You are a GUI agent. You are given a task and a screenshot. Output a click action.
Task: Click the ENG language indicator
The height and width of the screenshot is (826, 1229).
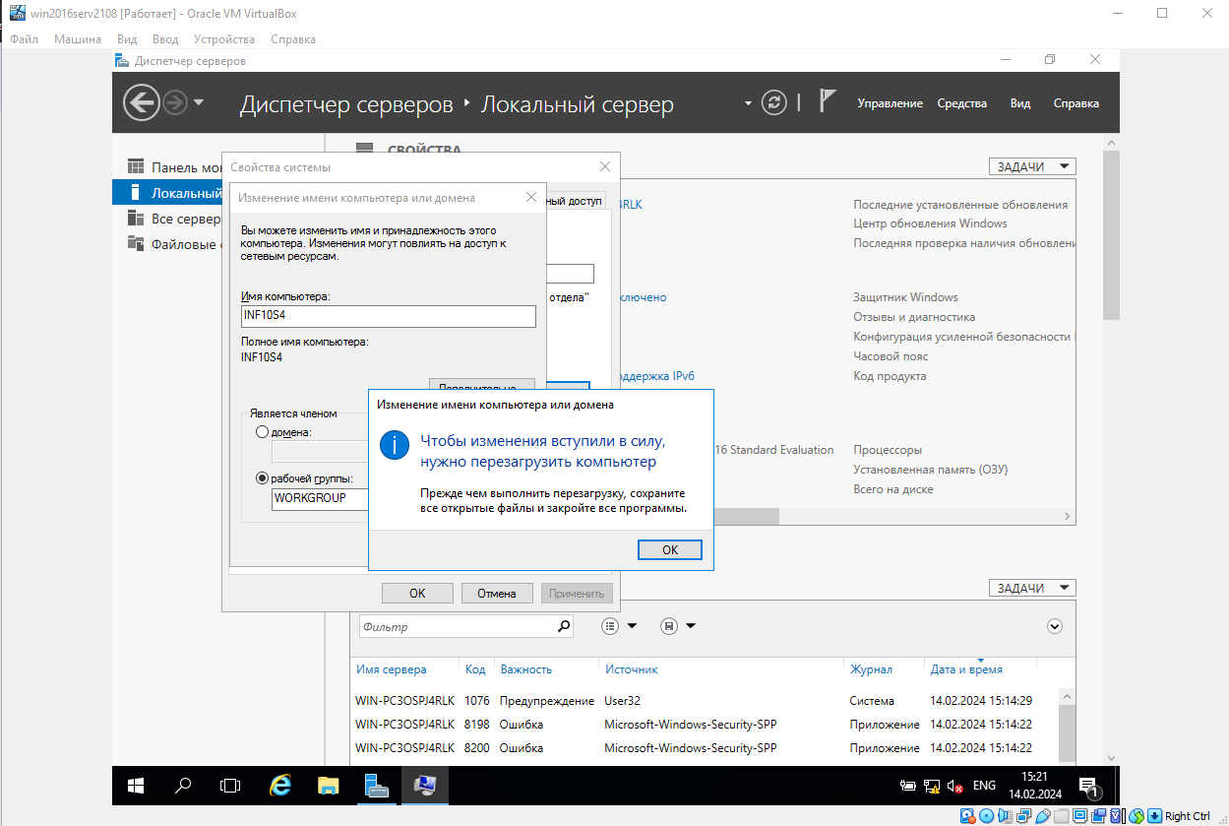[984, 787]
